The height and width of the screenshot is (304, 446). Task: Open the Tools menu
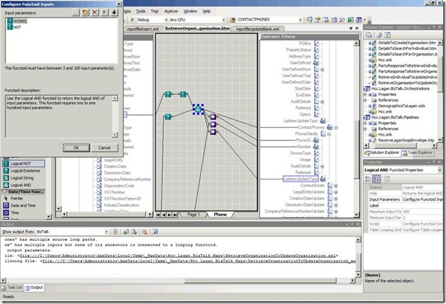[x=140, y=11]
